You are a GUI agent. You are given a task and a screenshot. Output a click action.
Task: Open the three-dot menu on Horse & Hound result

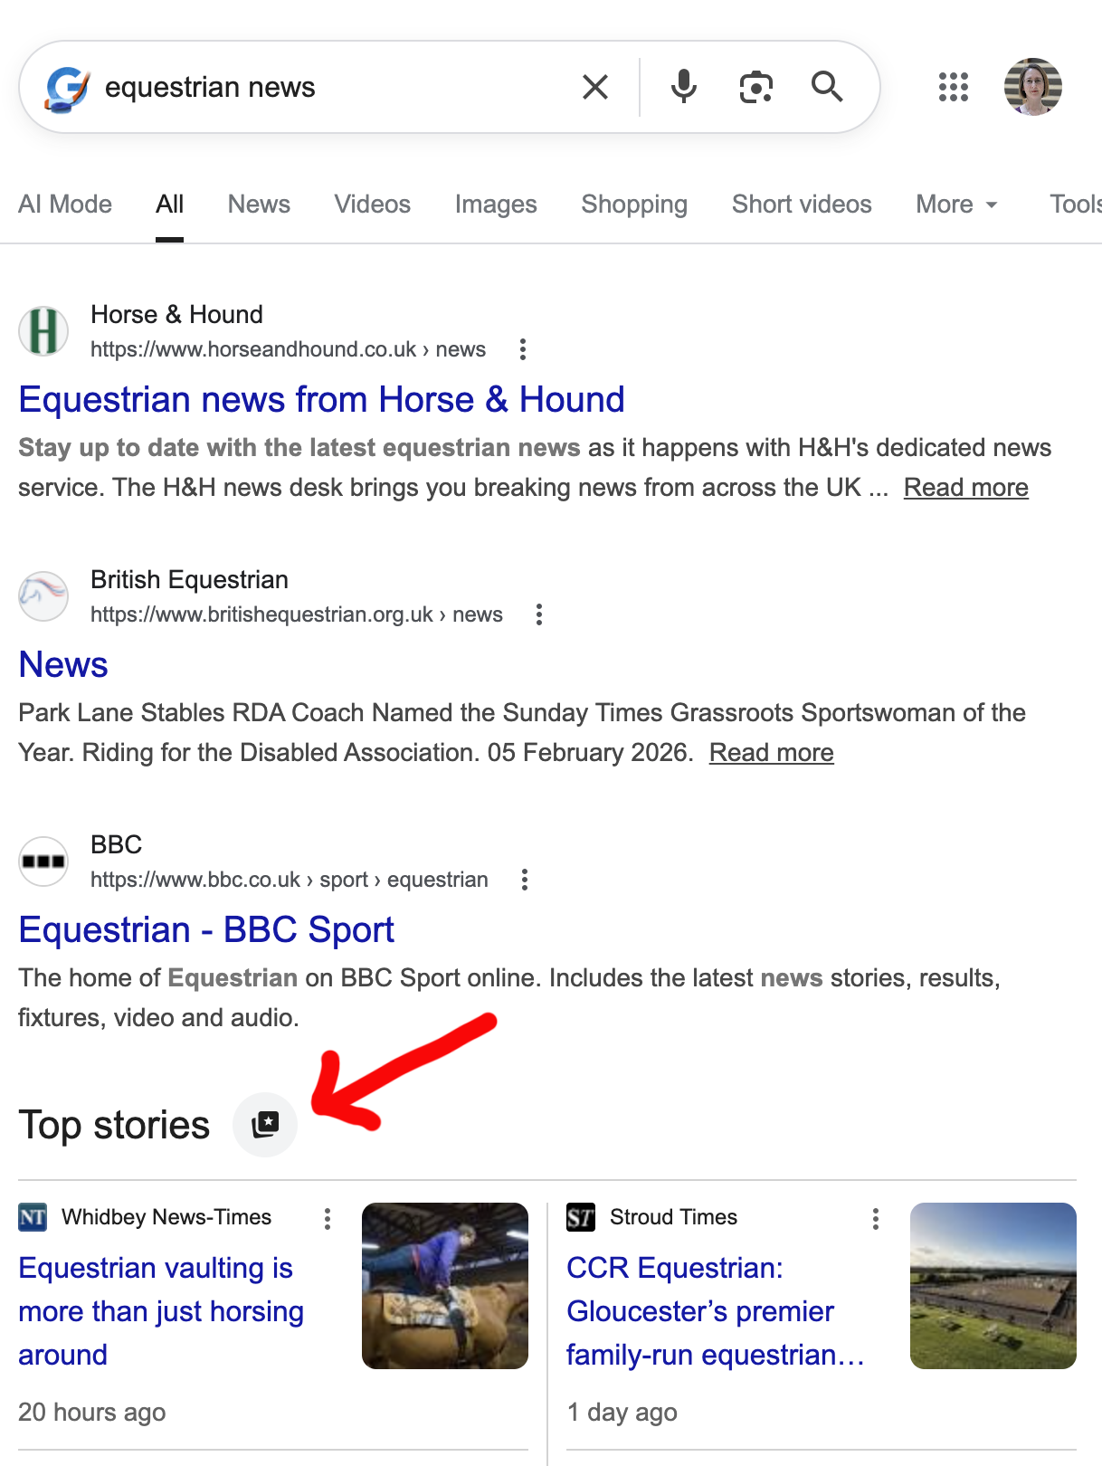(524, 348)
